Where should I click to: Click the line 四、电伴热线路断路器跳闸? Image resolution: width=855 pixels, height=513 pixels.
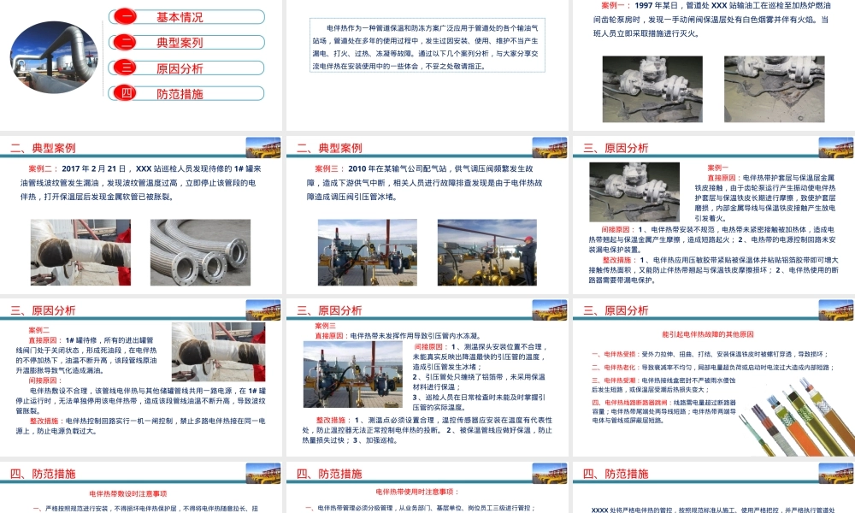(664, 411)
